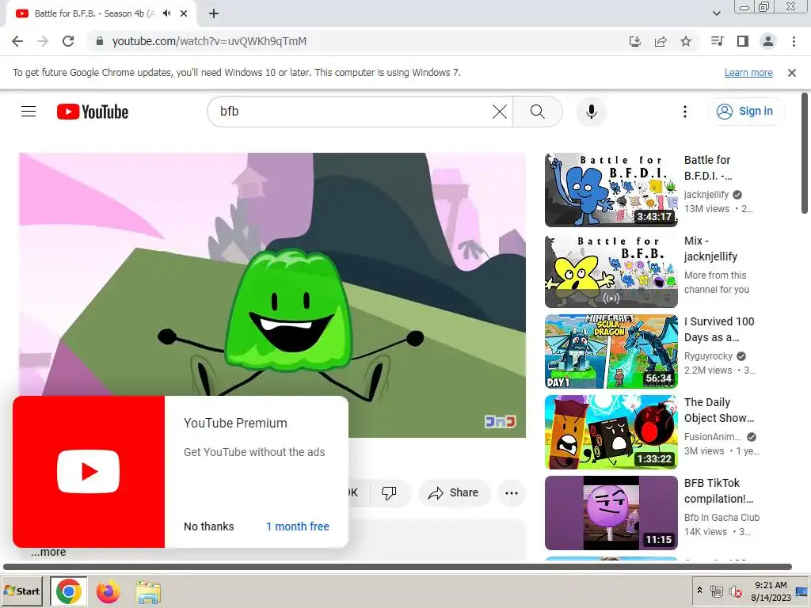Follow the Learn more link
This screenshot has width=811, height=608.
[x=748, y=73]
